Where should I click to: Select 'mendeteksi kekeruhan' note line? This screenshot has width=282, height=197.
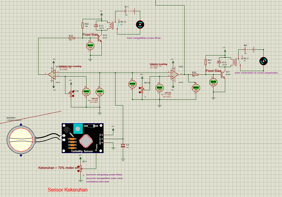click(98, 181)
